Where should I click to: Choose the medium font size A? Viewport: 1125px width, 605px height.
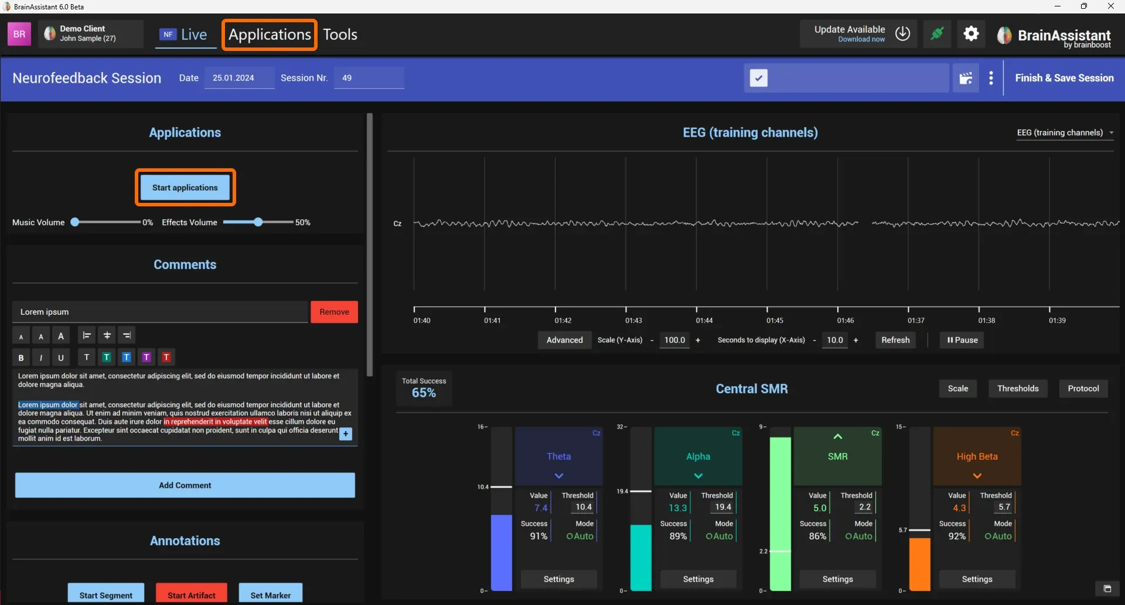coord(41,336)
